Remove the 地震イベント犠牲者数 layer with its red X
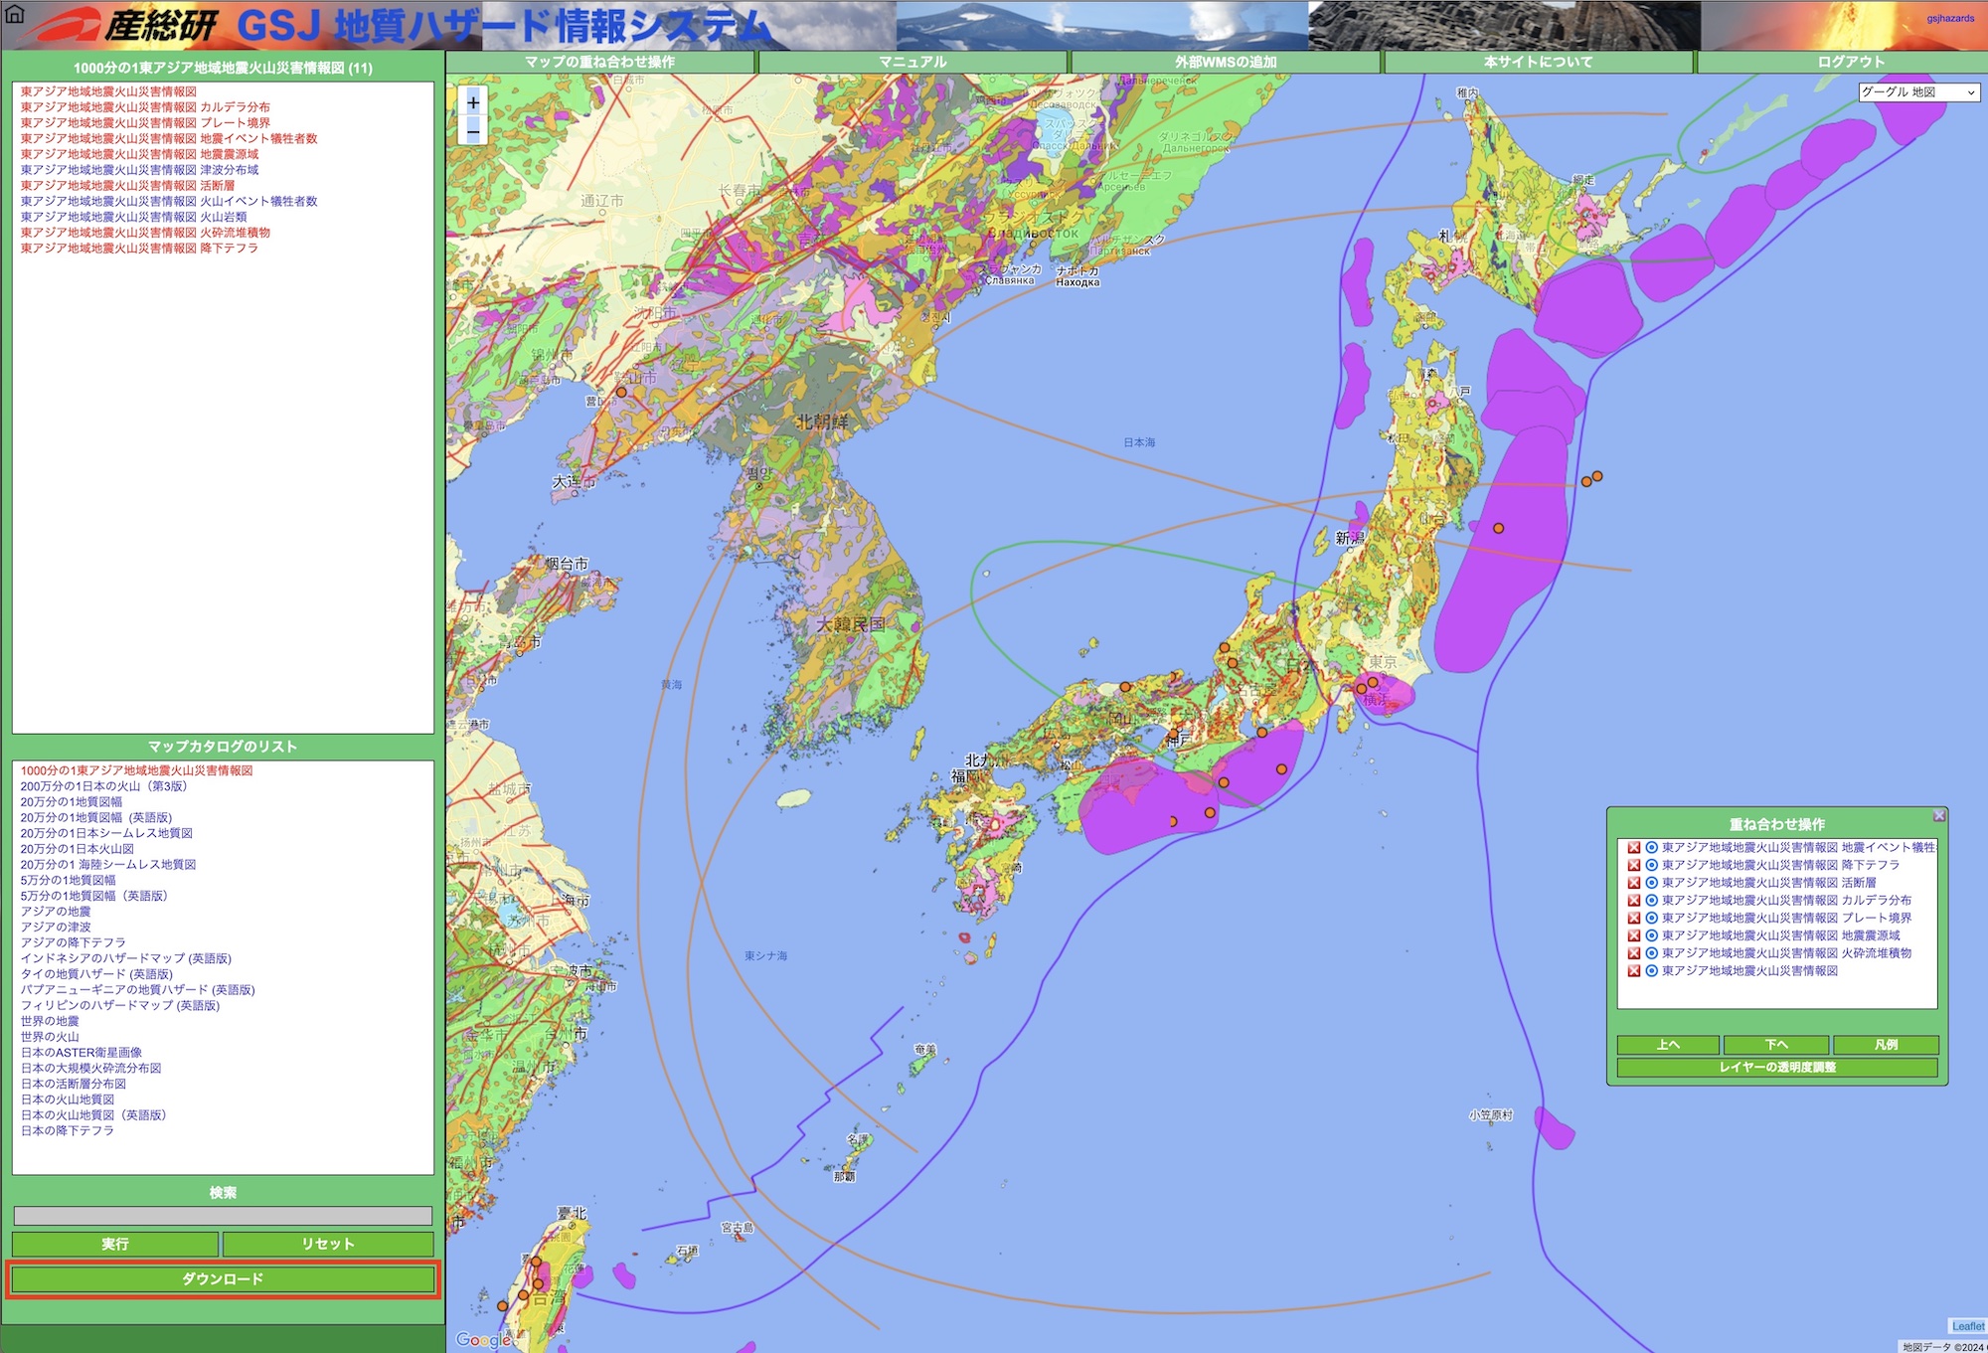Image resolution: width=1988 pixels, height=1353 pixels. (1633, 848)
